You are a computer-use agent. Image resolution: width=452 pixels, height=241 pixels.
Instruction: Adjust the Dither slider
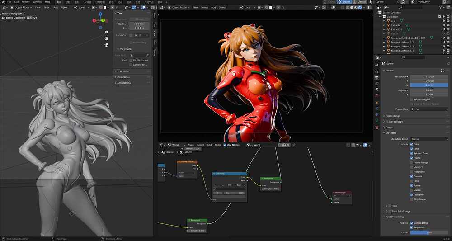(429, 232)
